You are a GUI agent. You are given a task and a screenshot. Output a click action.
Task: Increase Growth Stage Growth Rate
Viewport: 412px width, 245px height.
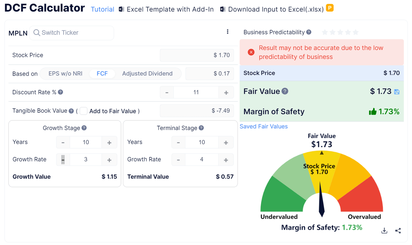109,160
